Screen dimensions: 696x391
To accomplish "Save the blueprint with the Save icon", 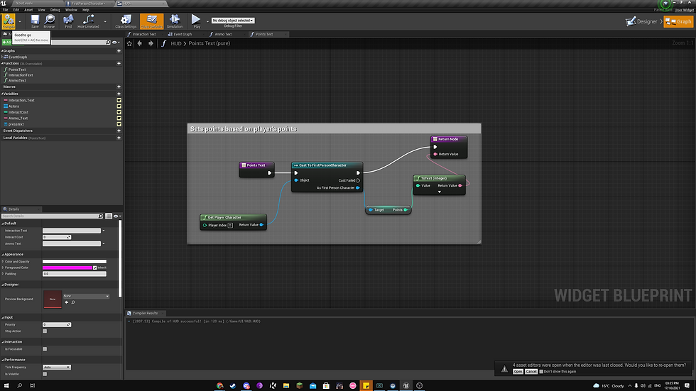I will pyautogui.click(x=35, y=21).
